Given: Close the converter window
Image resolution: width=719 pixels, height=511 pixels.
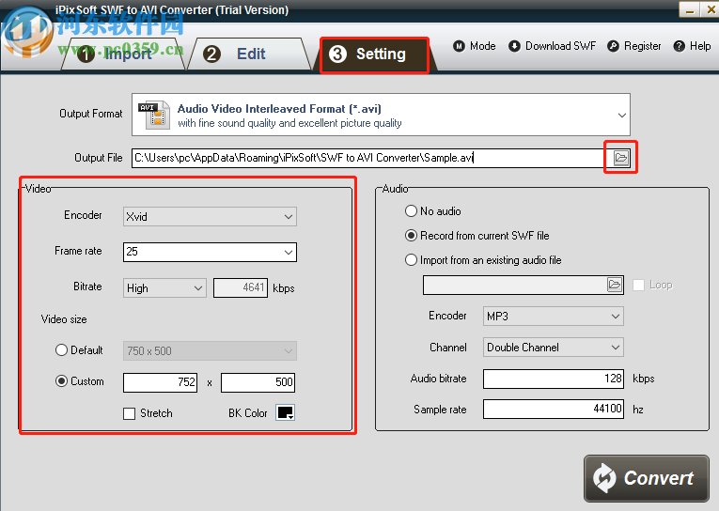Looking at the screenshot, I should pyautogui.click(x=711, y=9).
